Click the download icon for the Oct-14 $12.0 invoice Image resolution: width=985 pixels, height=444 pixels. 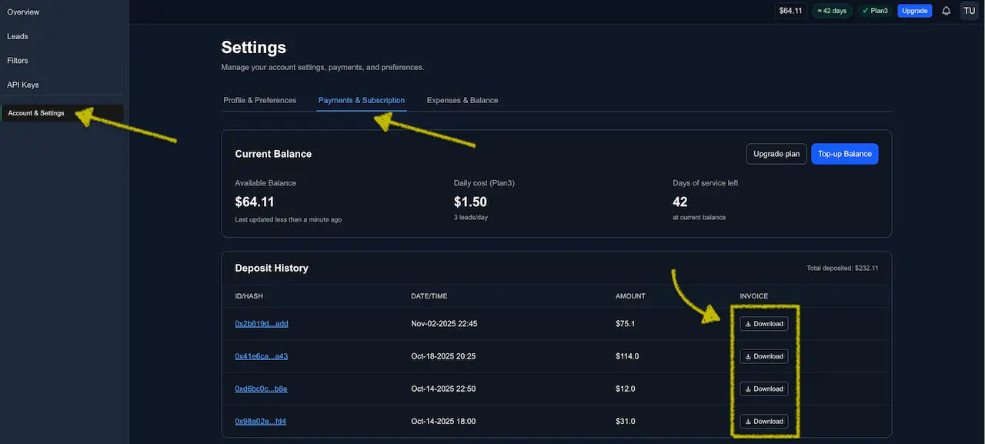coord(763,389)
